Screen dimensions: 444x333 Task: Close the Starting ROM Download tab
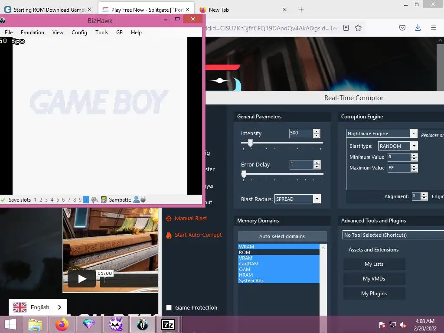(x=90, y=10)
